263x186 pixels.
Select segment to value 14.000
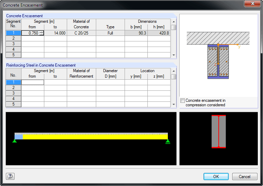click(x=55, y=33)
